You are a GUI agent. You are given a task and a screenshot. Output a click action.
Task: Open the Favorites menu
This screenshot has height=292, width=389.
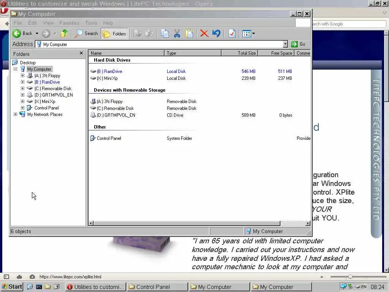pyautogui.click(x=69, y=23)
